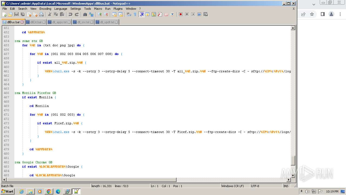Open the ? help menu
Image resolution: width=346 pixels, height=195 pixels.
click(140, 9)
